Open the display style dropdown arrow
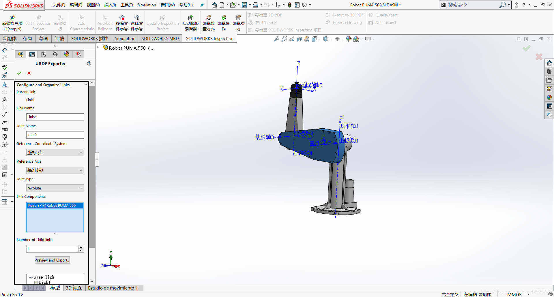 click(x=331, y=39)
